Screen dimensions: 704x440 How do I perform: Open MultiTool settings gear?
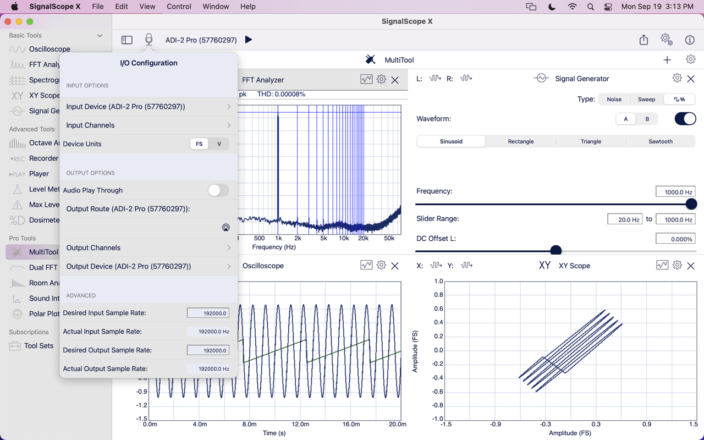(x=691, y=59)
